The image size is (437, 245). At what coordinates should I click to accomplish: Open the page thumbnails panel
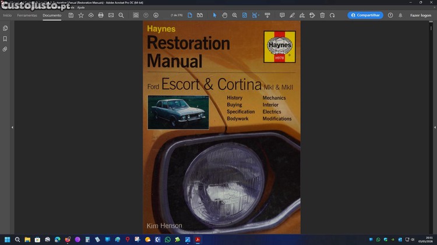point(5,28)
